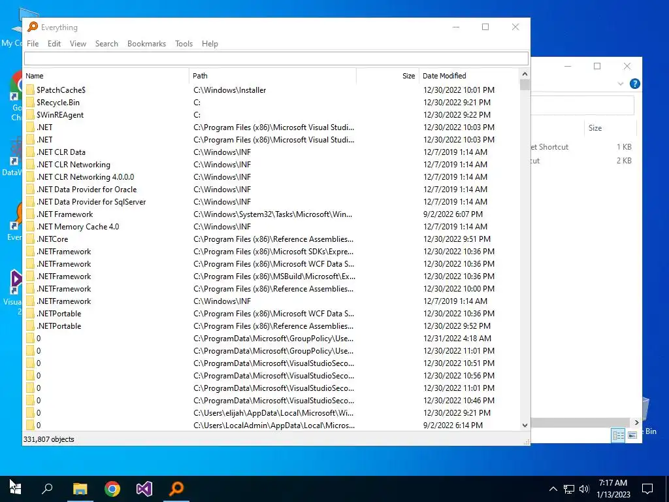Click the volume speaker icon in tray
The width and height of the screenshot is (669, 502).
[584, 489]
